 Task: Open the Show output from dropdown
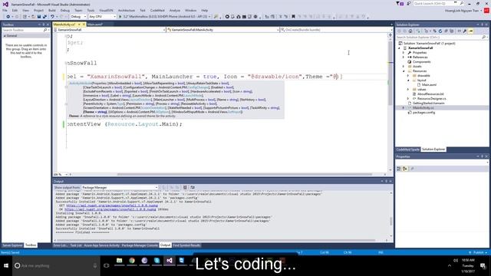click(x=120, y=187)
